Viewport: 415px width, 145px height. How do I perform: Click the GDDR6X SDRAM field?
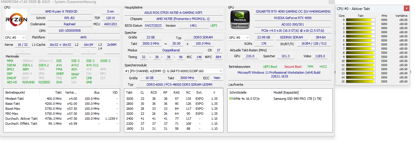pos(292,38)
